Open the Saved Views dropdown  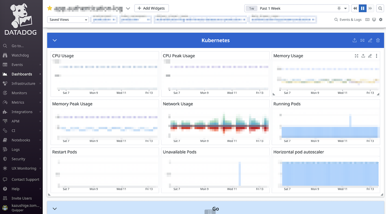(68, 20)
